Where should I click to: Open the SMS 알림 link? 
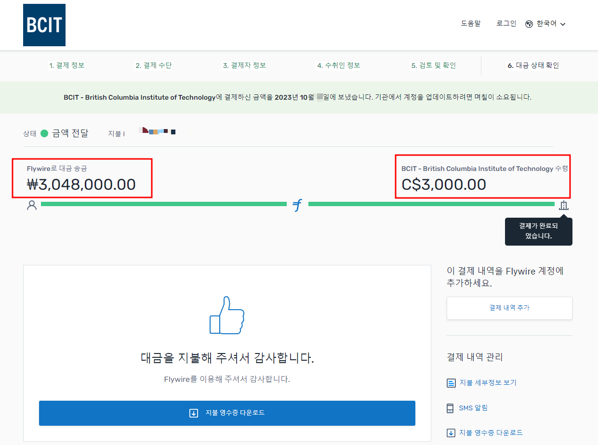(473, 408)
